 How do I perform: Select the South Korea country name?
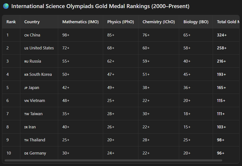coord(41,75)
